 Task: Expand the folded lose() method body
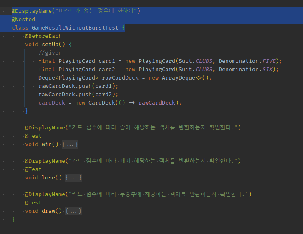coord(73,178)
